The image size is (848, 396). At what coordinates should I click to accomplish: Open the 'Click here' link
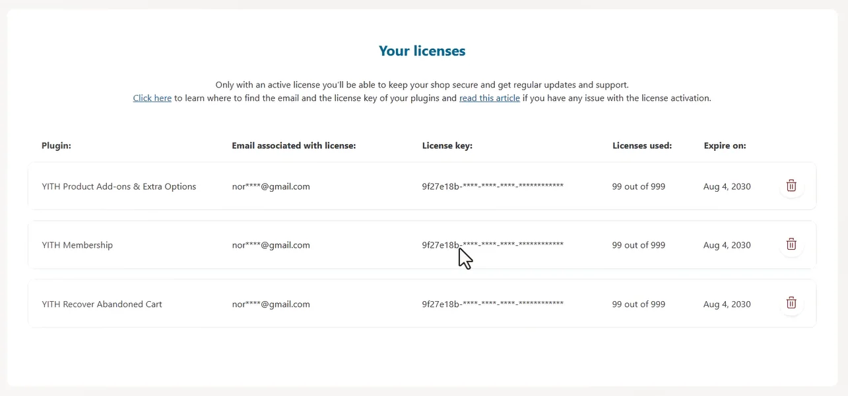[x=152, y=98]
